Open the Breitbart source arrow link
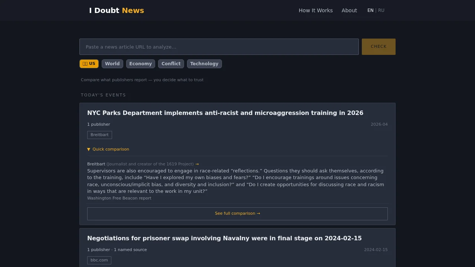Screen dimensions: 475x267 click(x=197, y=164)
